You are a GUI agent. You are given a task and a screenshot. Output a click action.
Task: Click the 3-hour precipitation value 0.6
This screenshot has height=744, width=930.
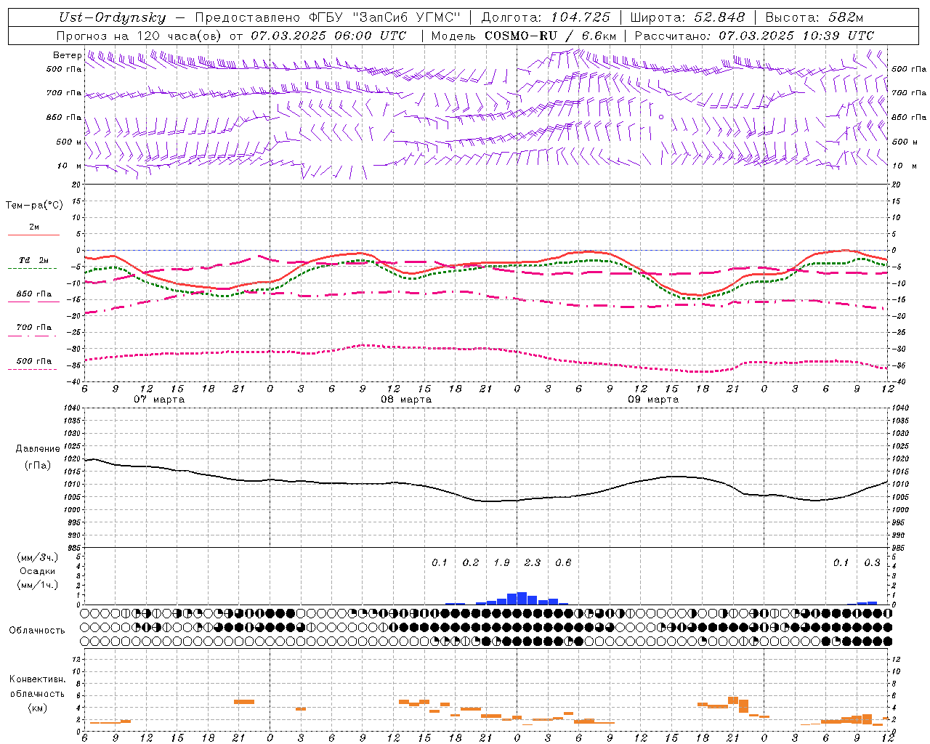tap(563, 562)
